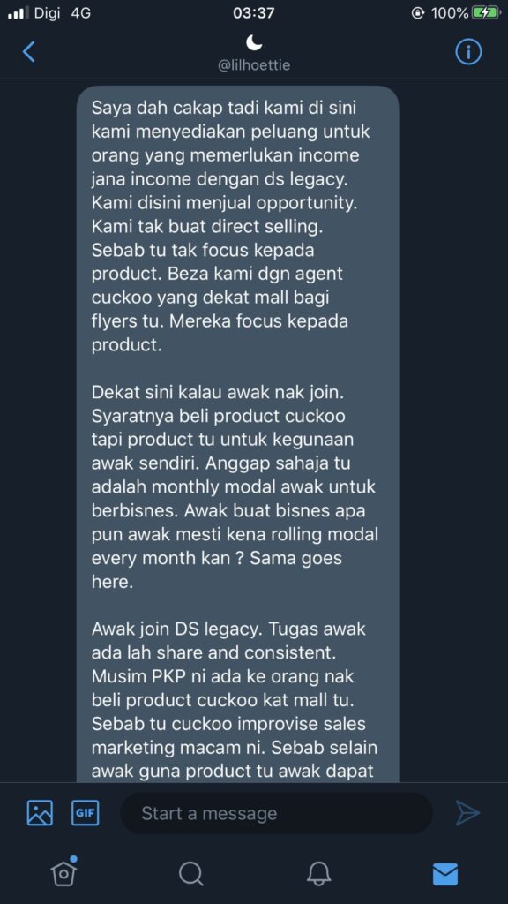Focus the Start a message field

click(276, 813)
